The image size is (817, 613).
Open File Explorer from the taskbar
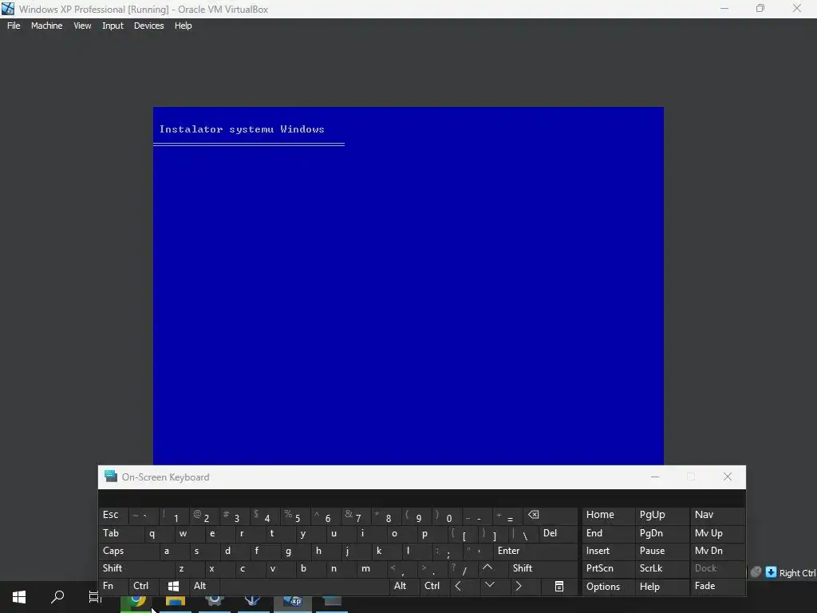(x=176, y=603)
